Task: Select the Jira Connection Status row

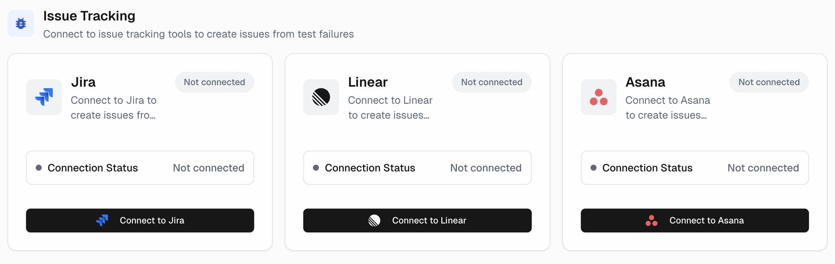Action: pos(140,168)
